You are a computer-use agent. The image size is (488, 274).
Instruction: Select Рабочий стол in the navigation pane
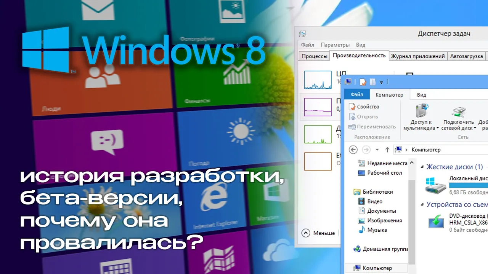point(380,172)
